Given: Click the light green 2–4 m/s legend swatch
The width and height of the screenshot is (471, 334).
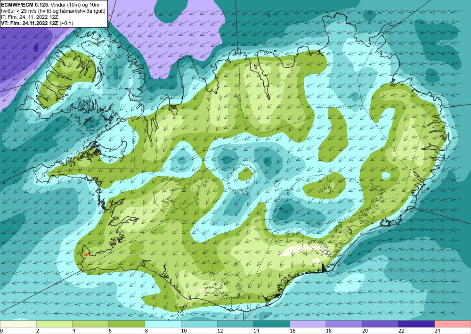Looking at the screenshot, I should (x=54, y=324).
